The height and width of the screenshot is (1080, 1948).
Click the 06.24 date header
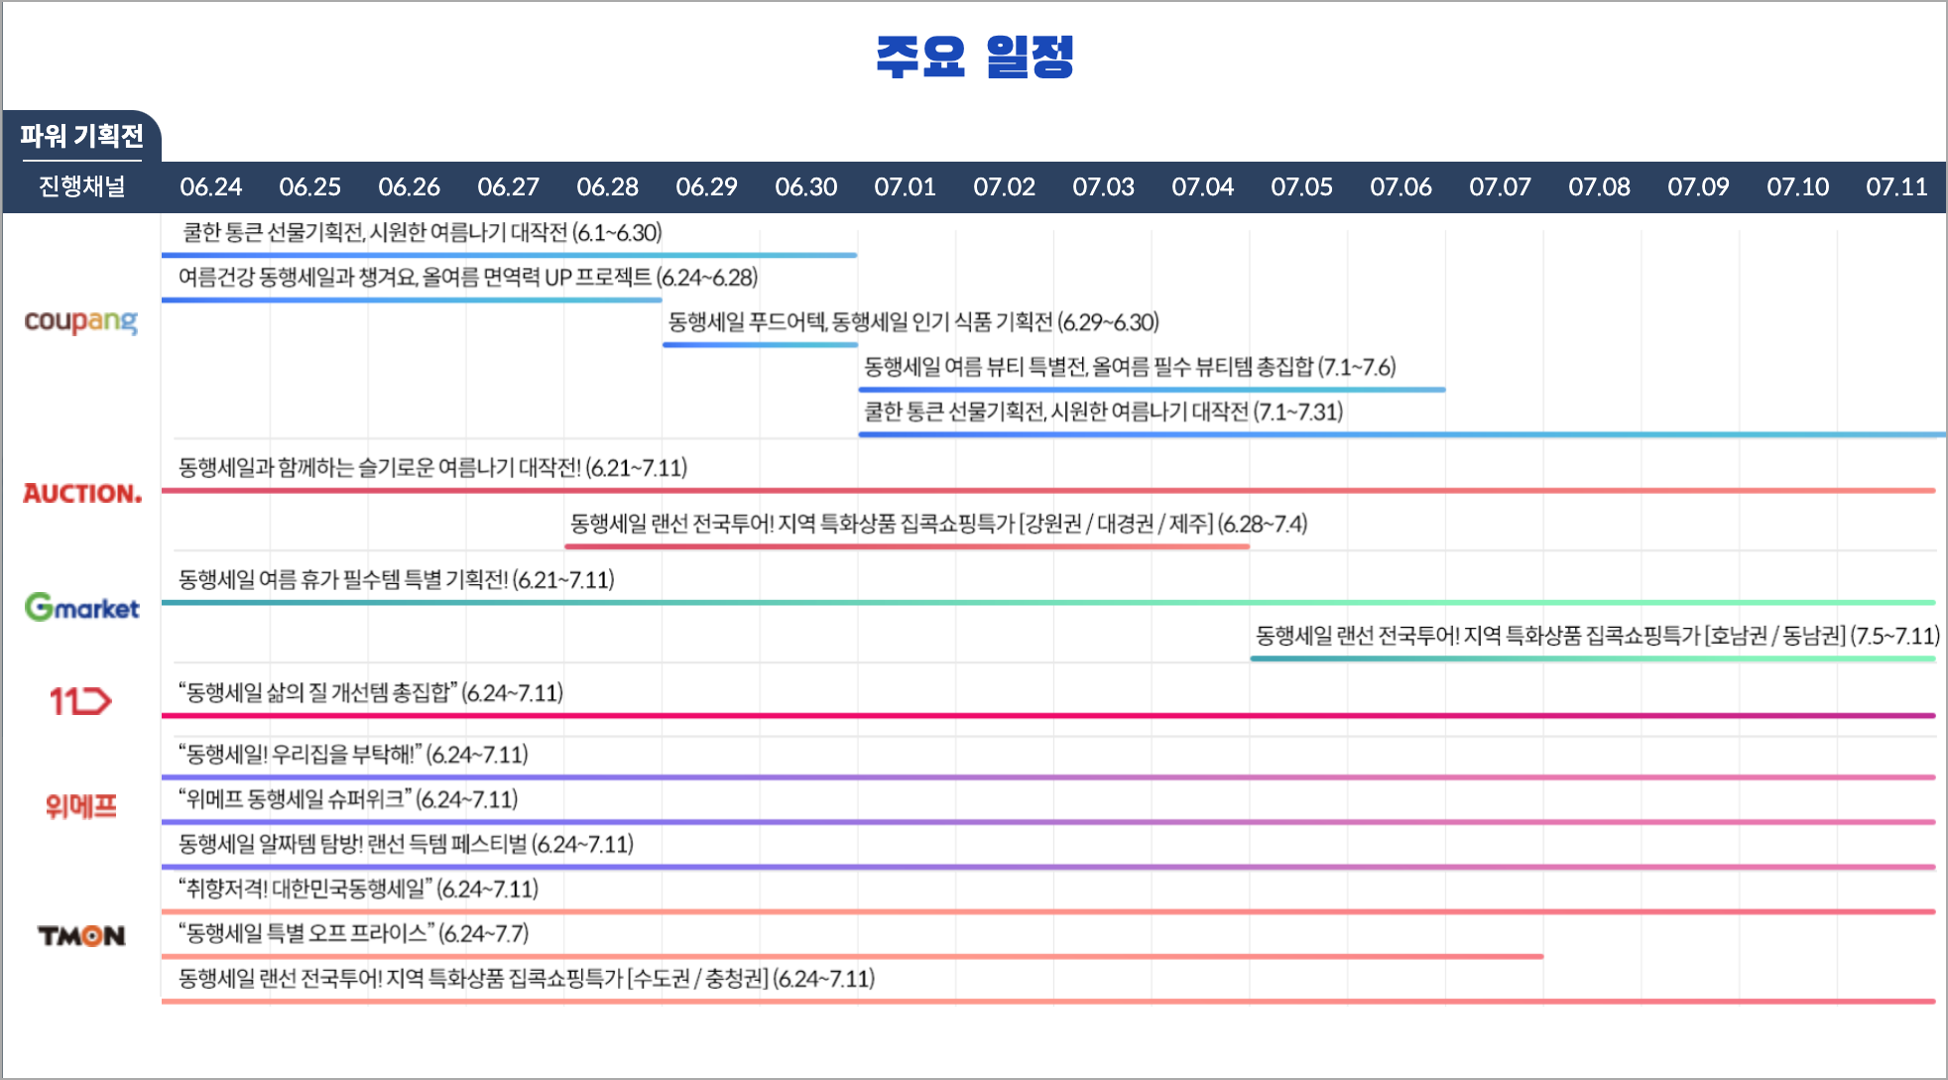(x=211, y=186)
